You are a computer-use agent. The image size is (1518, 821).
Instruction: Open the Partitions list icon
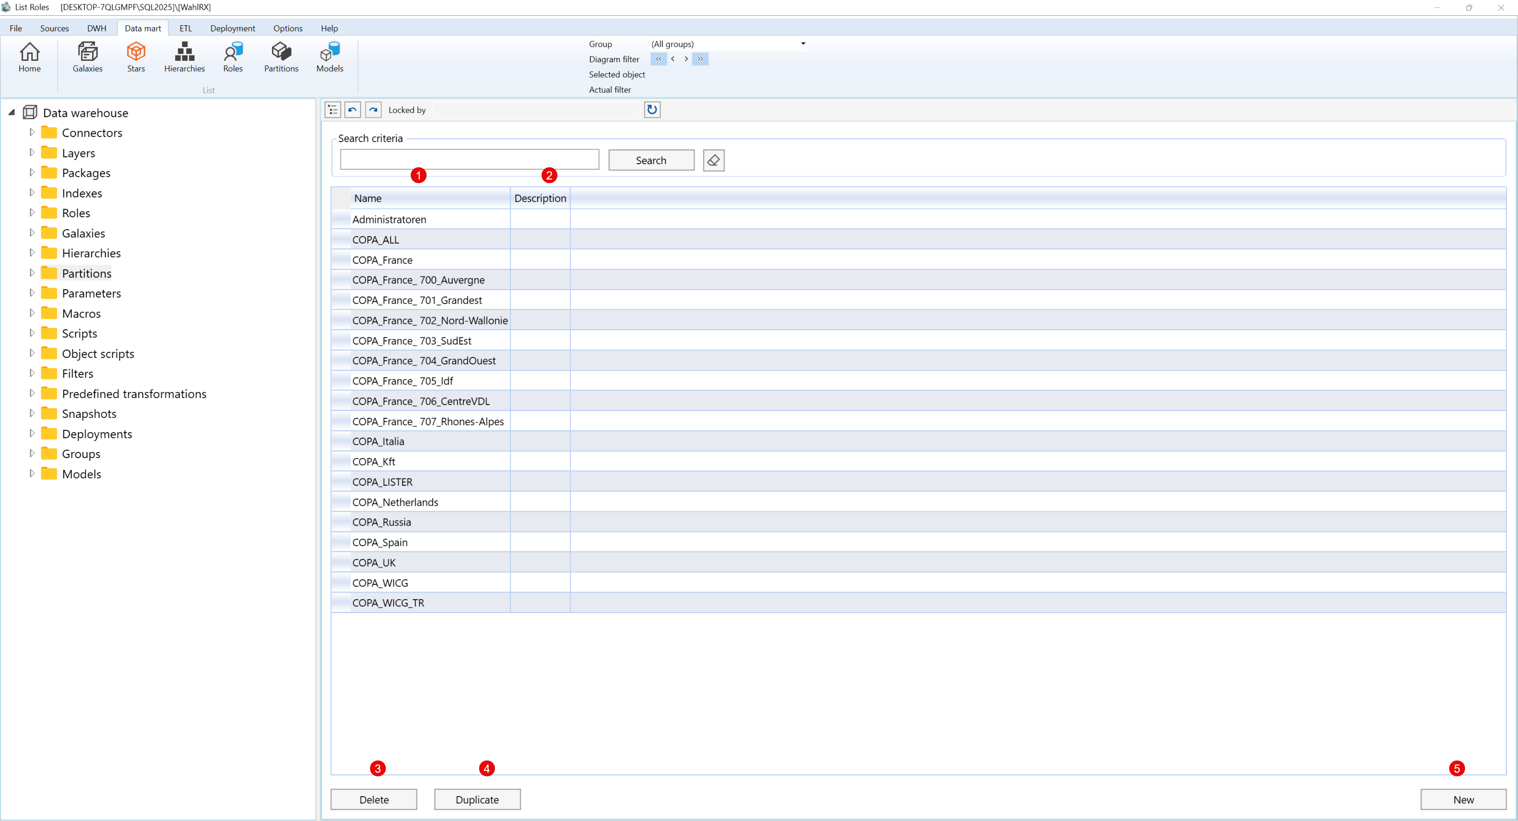pos(281,57)
